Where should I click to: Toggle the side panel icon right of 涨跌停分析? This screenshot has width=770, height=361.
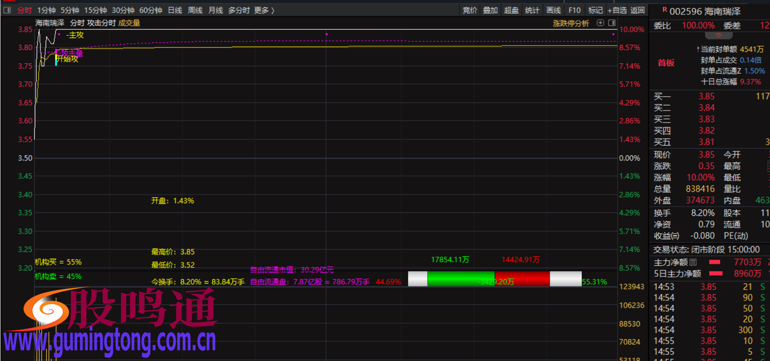612,23
